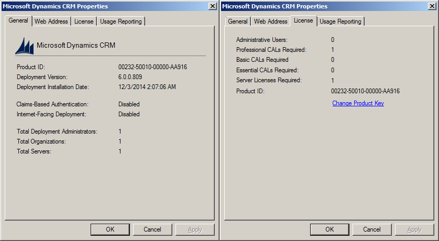This screenshot has height=241, width=439.
Task: Click the left window title bar text
Action: (56, 6)
